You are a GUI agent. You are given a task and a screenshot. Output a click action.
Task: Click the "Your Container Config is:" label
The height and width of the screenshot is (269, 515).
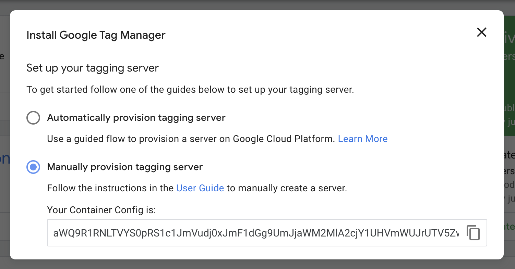(101, 210)
